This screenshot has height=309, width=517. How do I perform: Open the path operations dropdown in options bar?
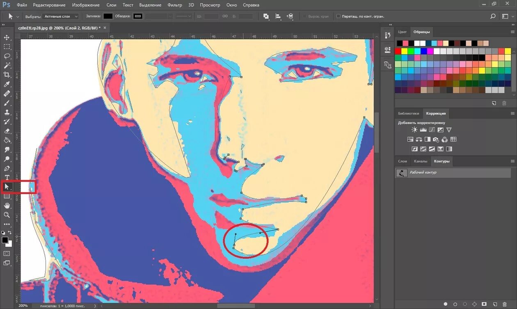pyautogui.click(x=266, y=16)
